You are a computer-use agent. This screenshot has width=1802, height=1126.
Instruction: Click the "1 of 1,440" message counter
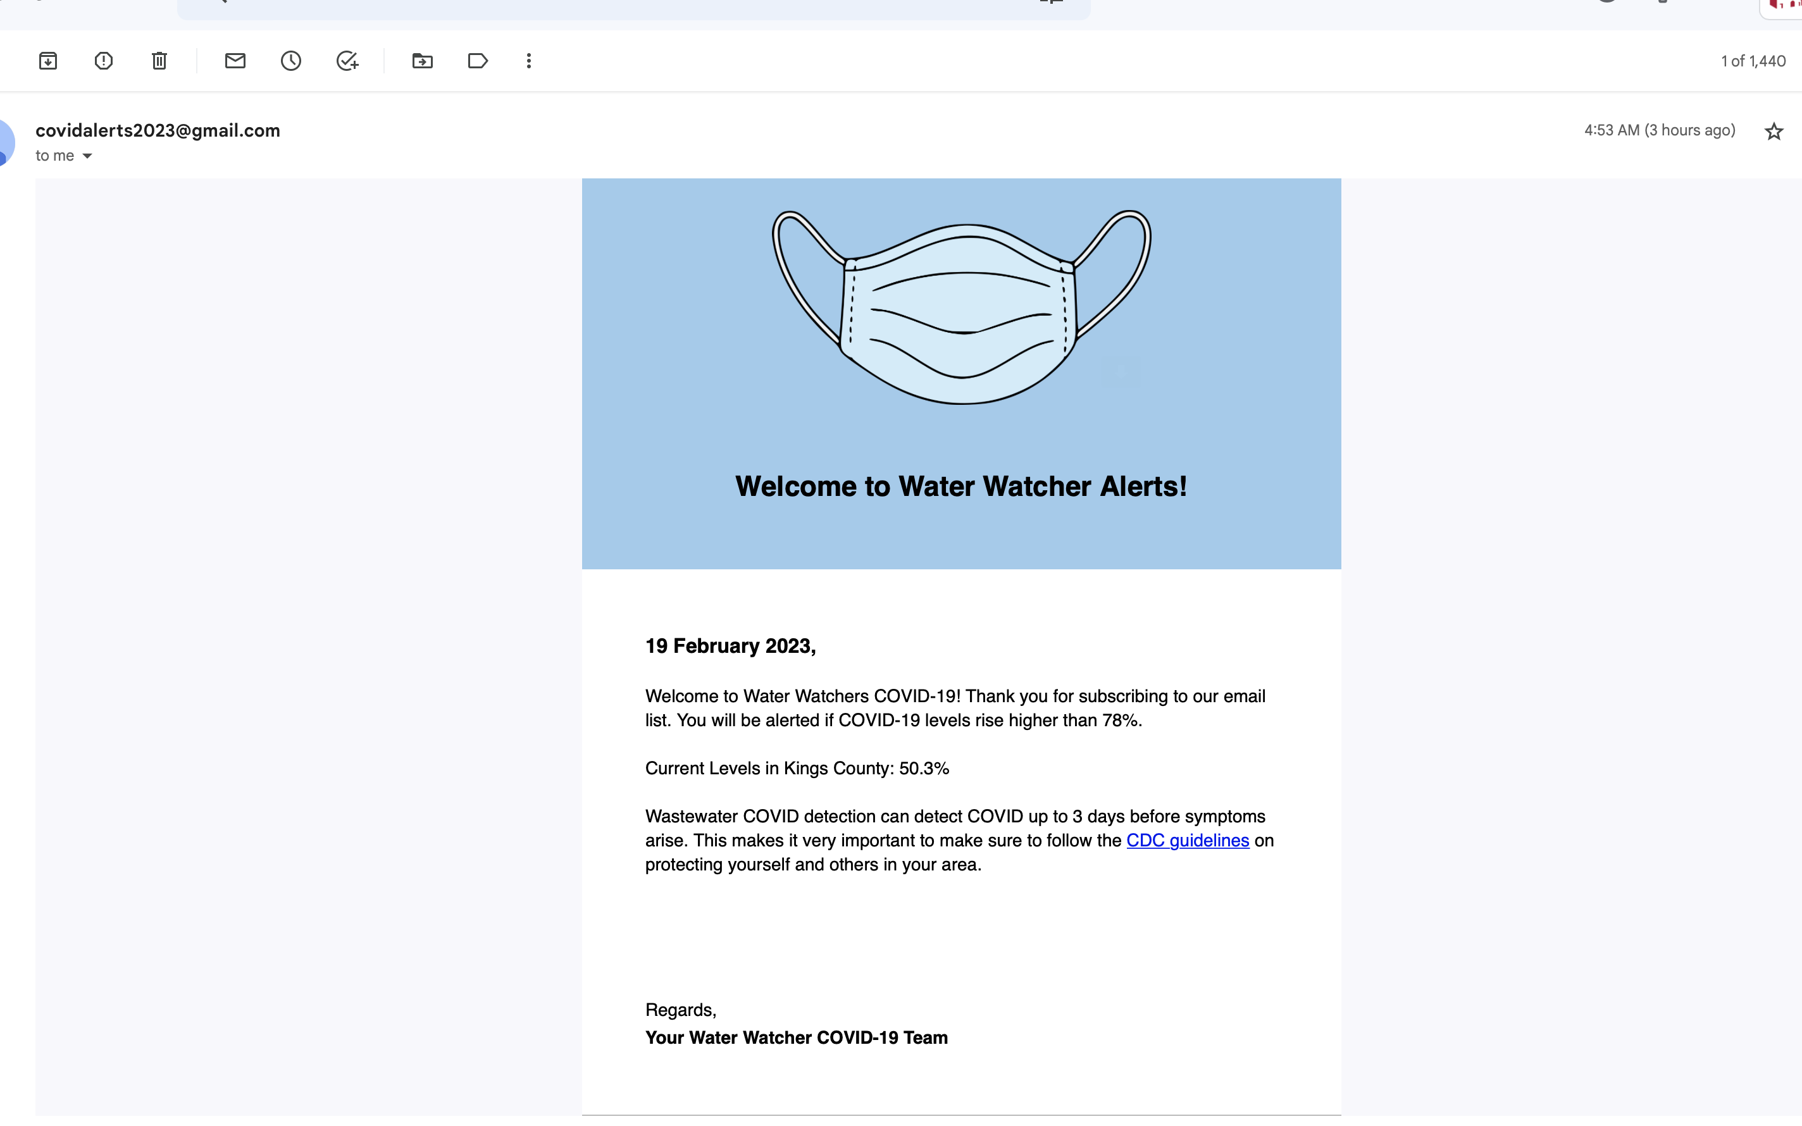coord(1753,61)
